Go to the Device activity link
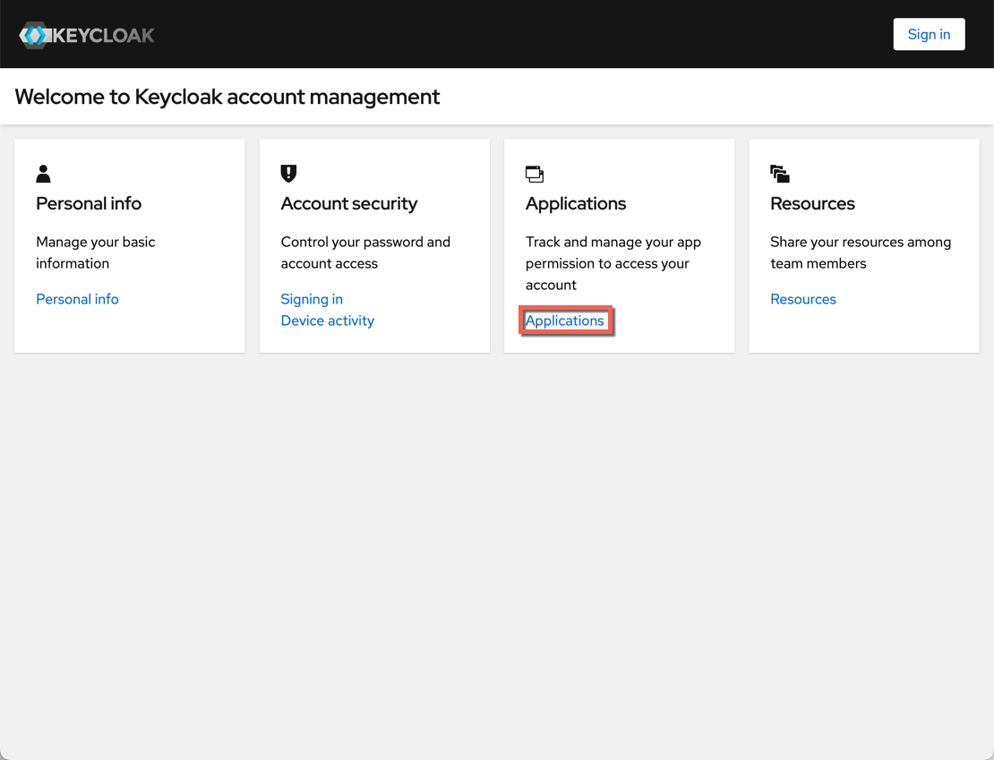 [327, 320]
